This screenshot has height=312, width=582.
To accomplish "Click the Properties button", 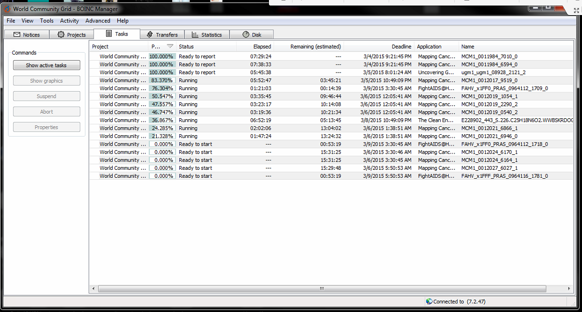I will [47, 127].
